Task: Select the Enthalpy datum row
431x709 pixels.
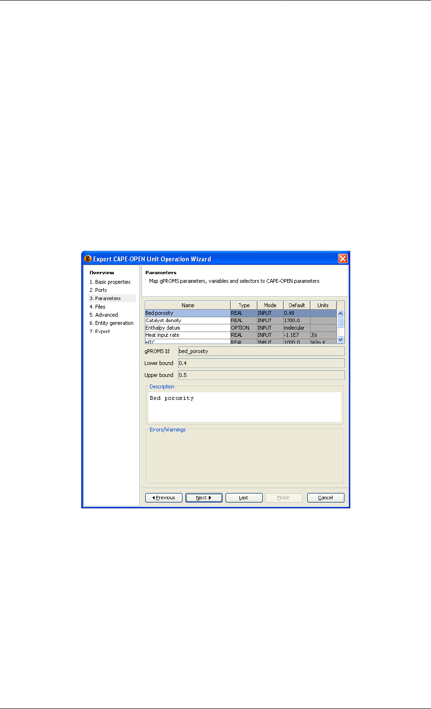Action: 241,328
